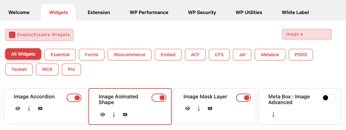This screenshot has height=130, width=346.
Task: Open YouTube video icon for Image Animated Shape
Action: pos(125,114)
